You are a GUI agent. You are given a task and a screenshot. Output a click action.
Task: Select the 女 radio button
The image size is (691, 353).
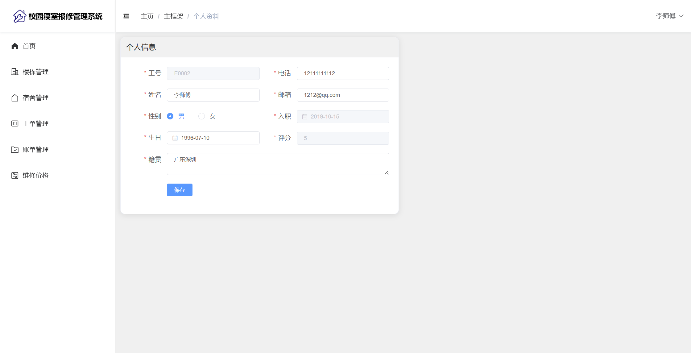click(x=201, y=116)
